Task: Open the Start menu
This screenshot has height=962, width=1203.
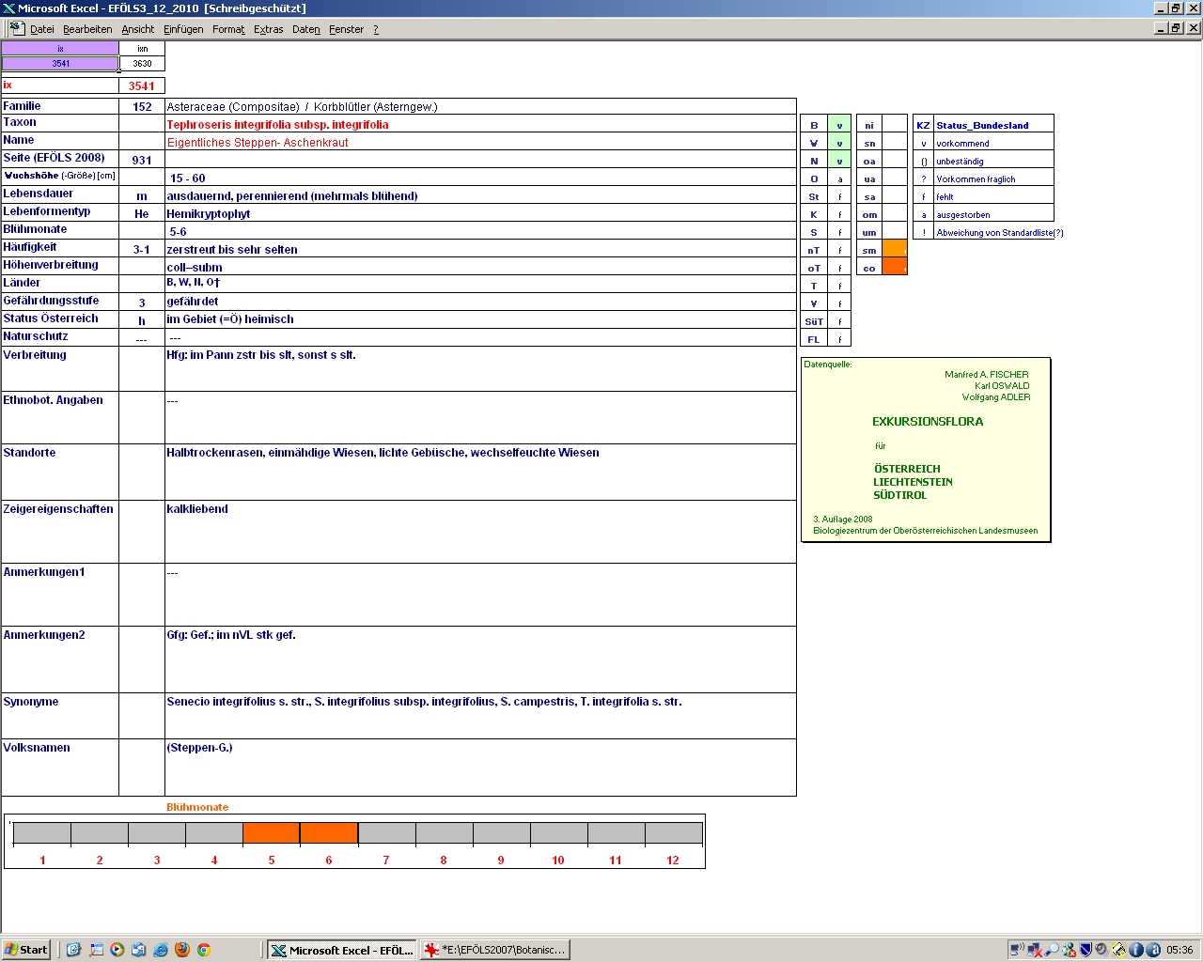Action: (25, 950)
